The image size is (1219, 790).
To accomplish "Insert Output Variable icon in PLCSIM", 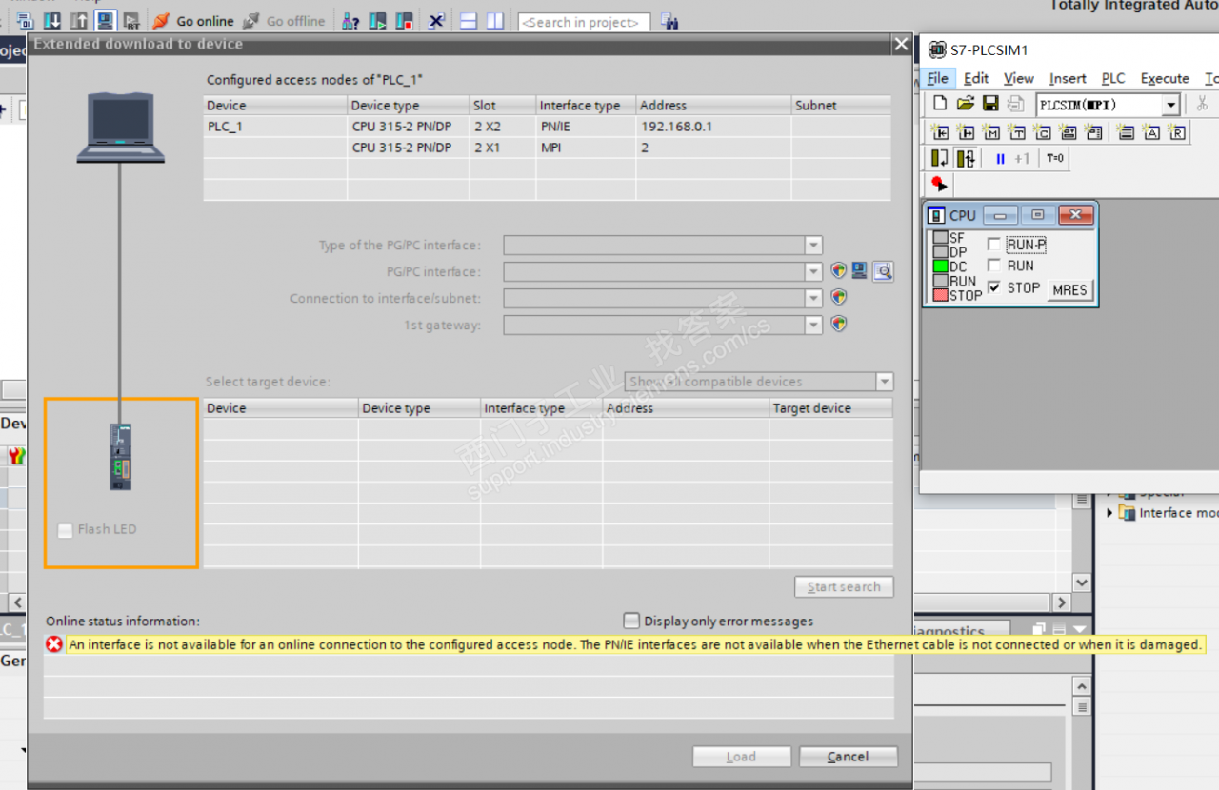I will click(966, 132).
